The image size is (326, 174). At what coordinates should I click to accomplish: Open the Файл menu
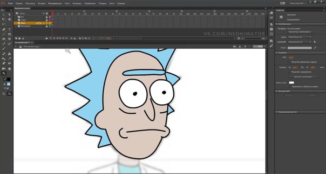(10, 4)
